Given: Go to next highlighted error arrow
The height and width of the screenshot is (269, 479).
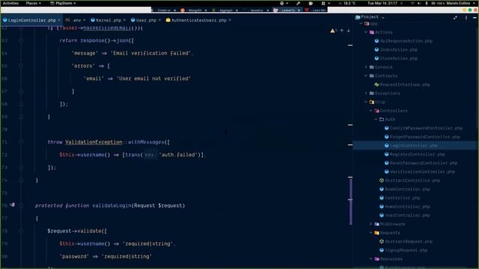Looking at the screenshot, I should [x=348, y=31].
